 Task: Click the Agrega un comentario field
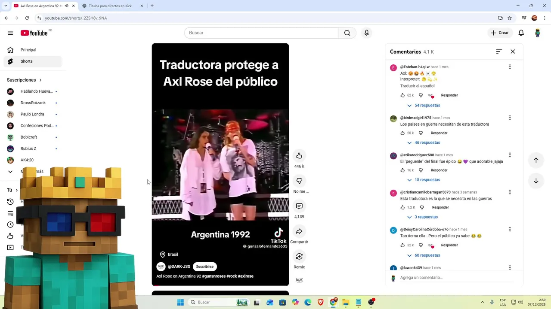tap(456, 278)
